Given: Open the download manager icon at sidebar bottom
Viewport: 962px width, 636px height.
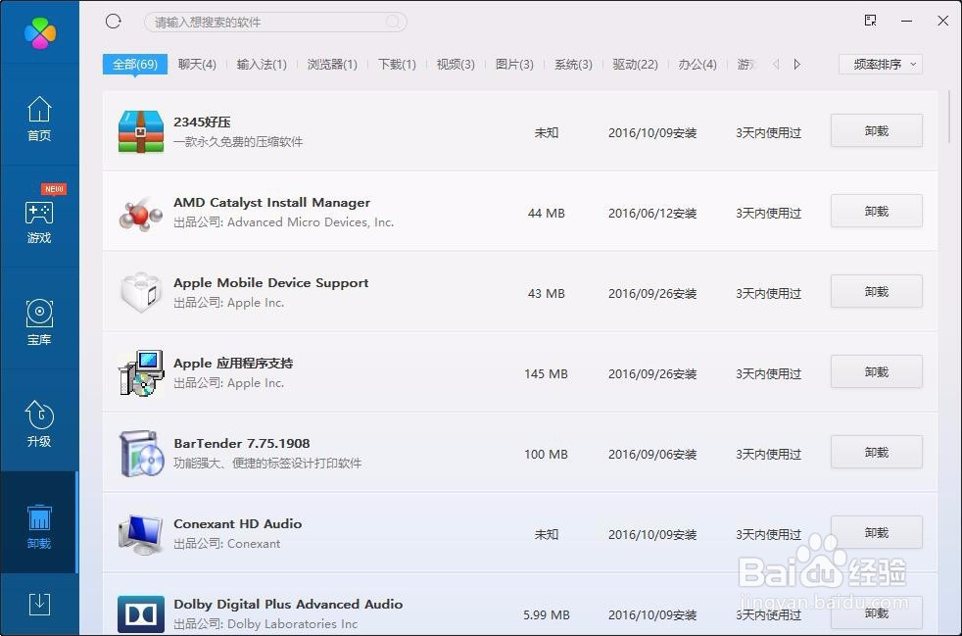Looking at the screenshot, I should 39,605.
